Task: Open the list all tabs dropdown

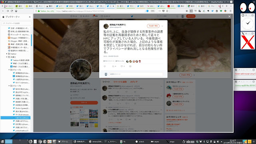Action: [231, 6]
